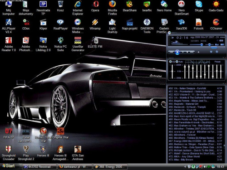
Task: Launch the Light StartUp icon
Action: click(x=112, y=26)
